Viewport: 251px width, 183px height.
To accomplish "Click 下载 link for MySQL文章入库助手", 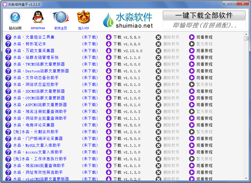I will click(118, 145).
